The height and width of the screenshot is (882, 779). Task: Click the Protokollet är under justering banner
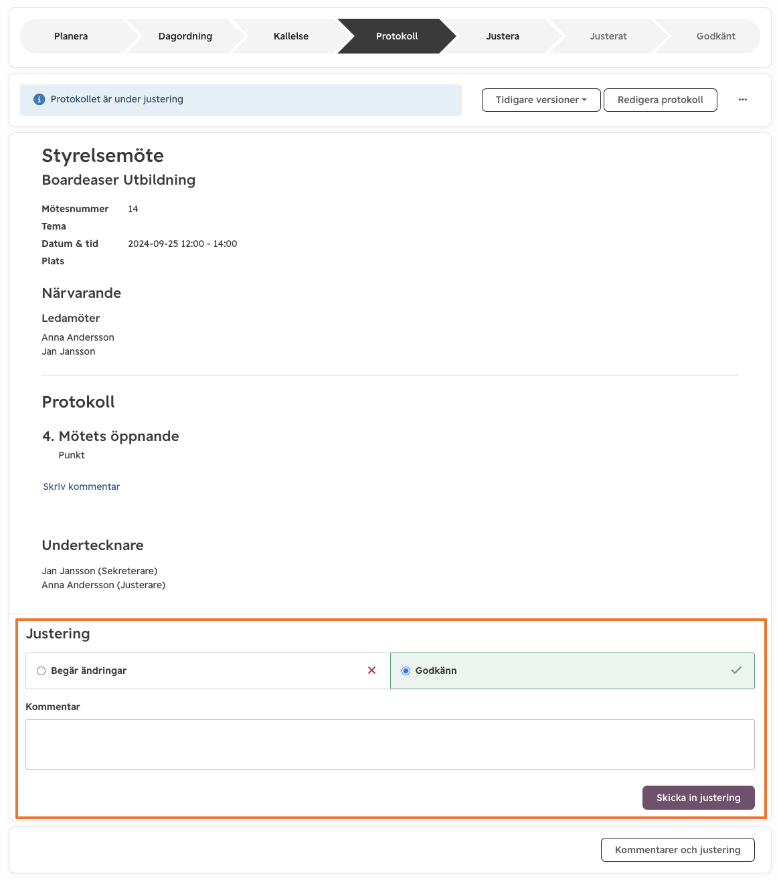241,100
